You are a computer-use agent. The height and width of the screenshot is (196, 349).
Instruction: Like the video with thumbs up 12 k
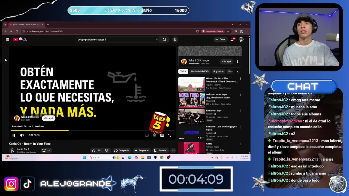click(96, 151)
